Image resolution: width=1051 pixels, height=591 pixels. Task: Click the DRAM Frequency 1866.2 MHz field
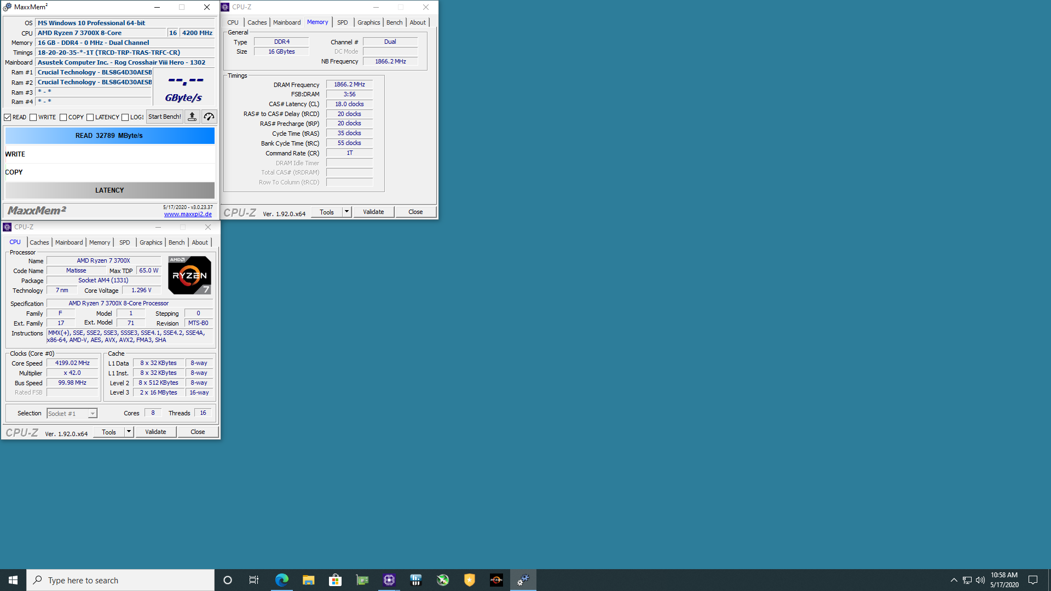[349, 84]
